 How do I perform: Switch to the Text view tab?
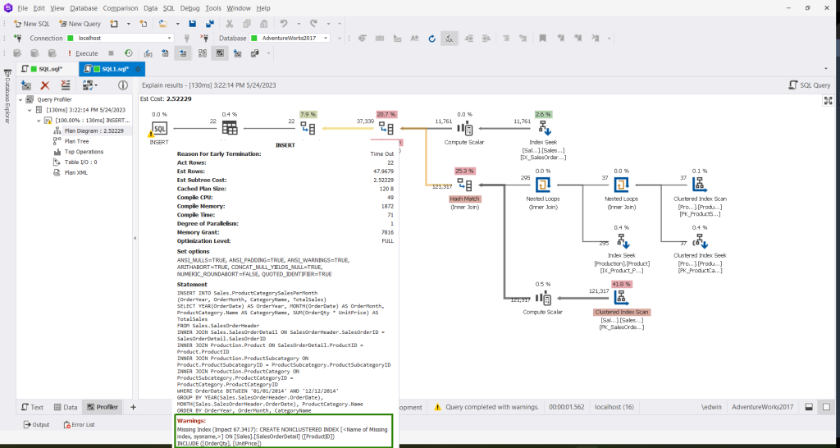tap(32, 407)
